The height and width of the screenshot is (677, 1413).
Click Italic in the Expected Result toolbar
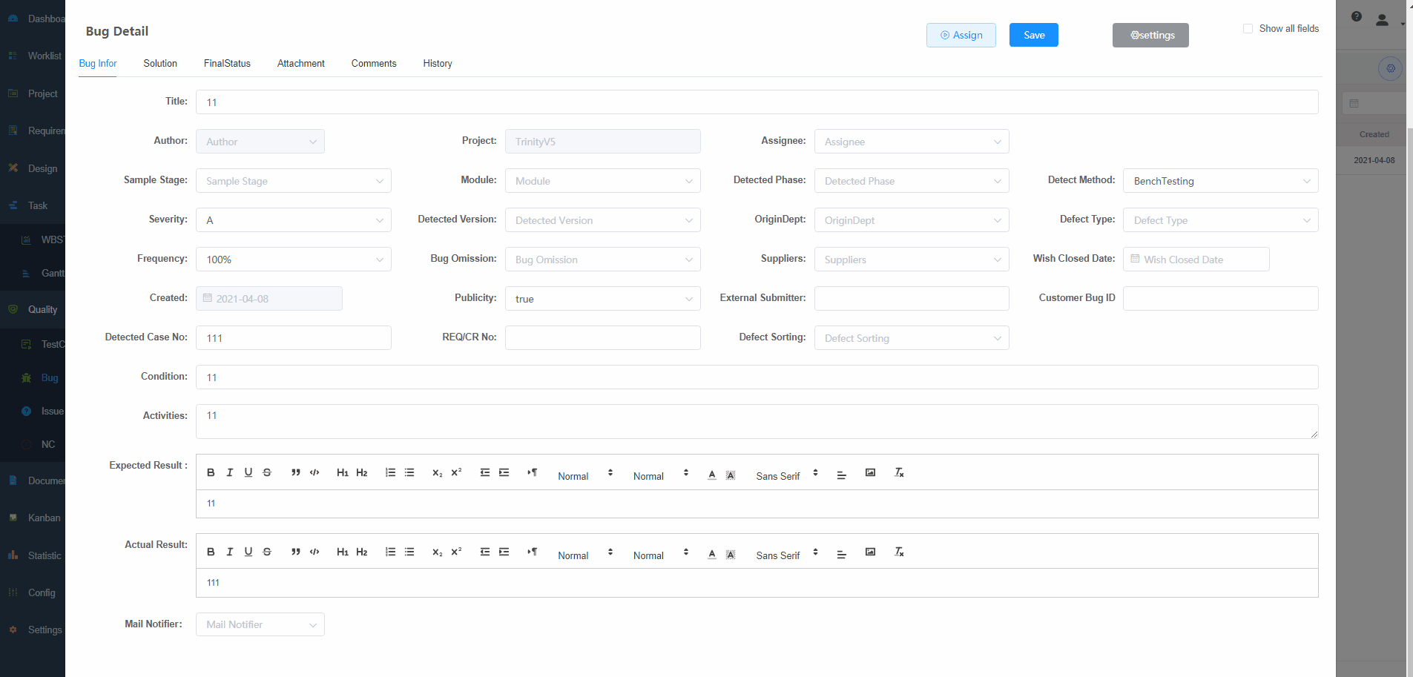click(x=230, y=472)
